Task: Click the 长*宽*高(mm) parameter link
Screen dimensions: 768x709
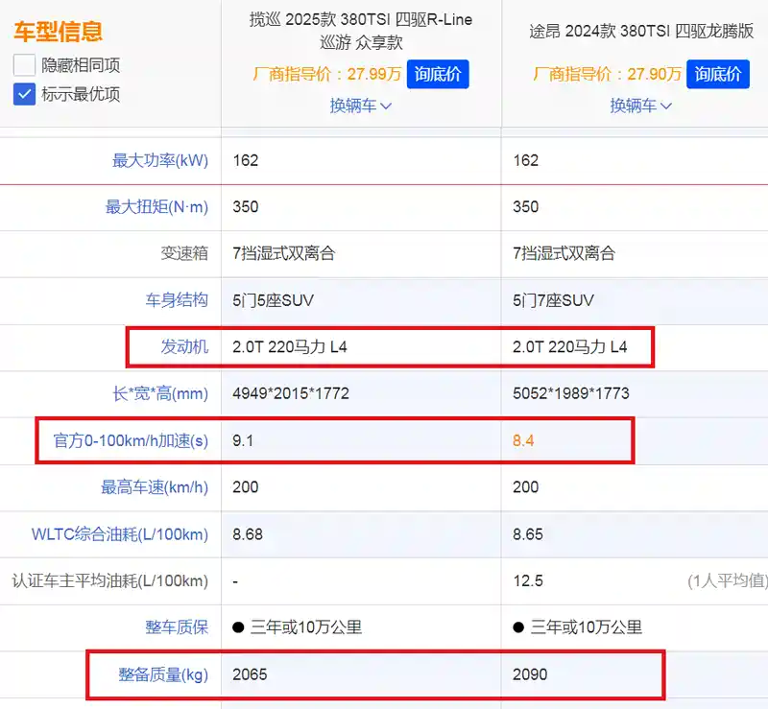Action: point(160,393)
